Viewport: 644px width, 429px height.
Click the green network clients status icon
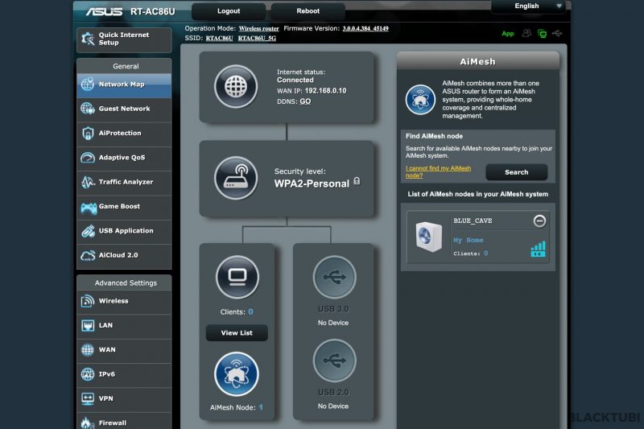[542, 34]
